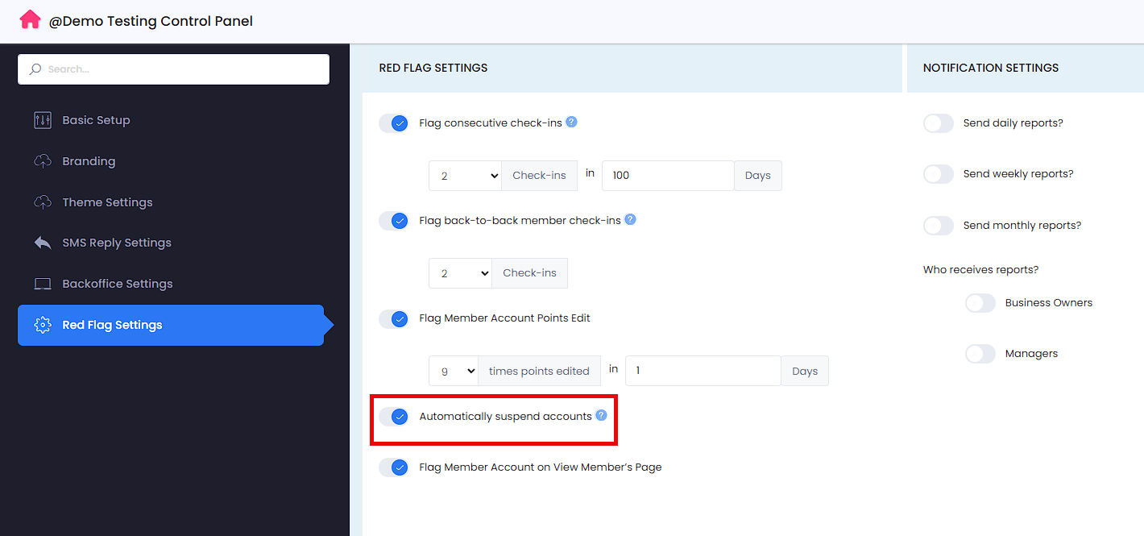Click 'Flag Member Account Points Edit' label
The image size is (1144, 536).
pyautogui.click(x=505, y=318)
